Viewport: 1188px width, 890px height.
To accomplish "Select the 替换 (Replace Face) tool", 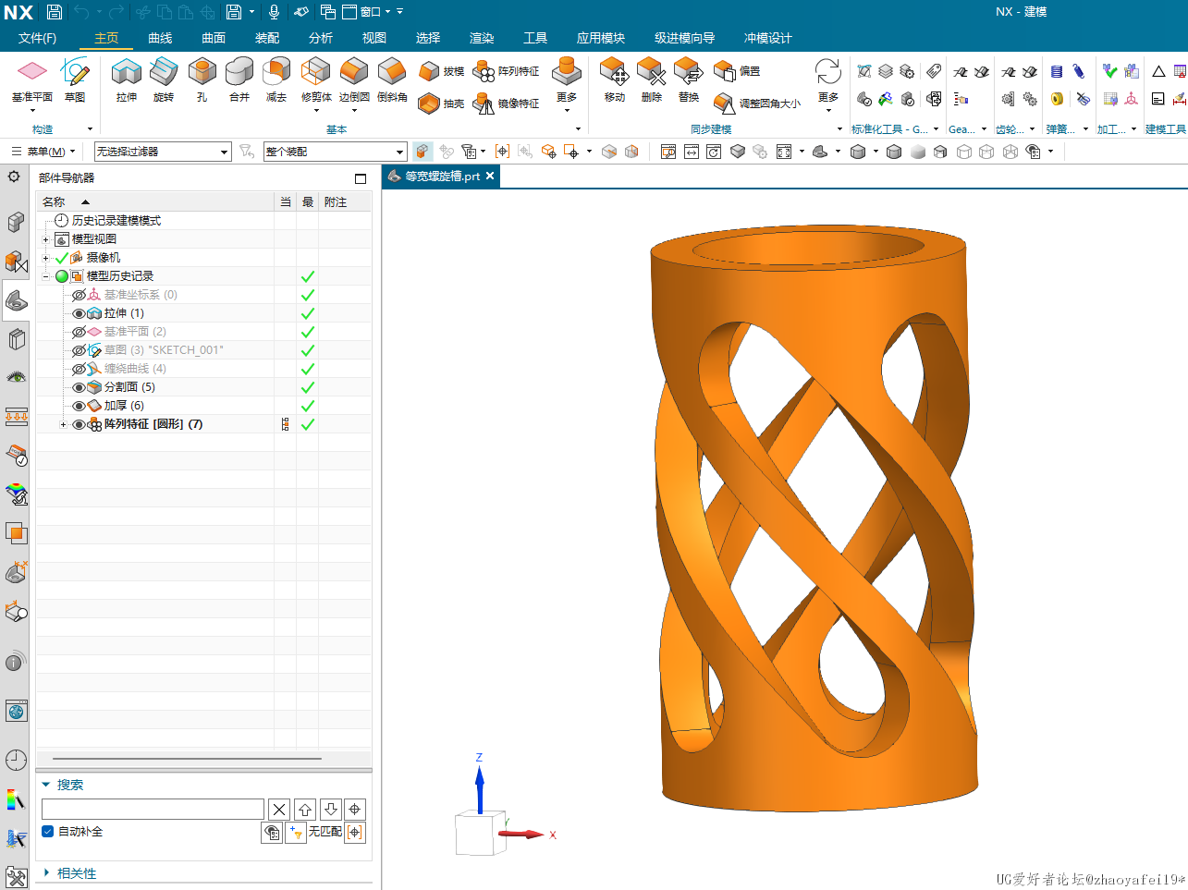I will click(x=689, y=79).
